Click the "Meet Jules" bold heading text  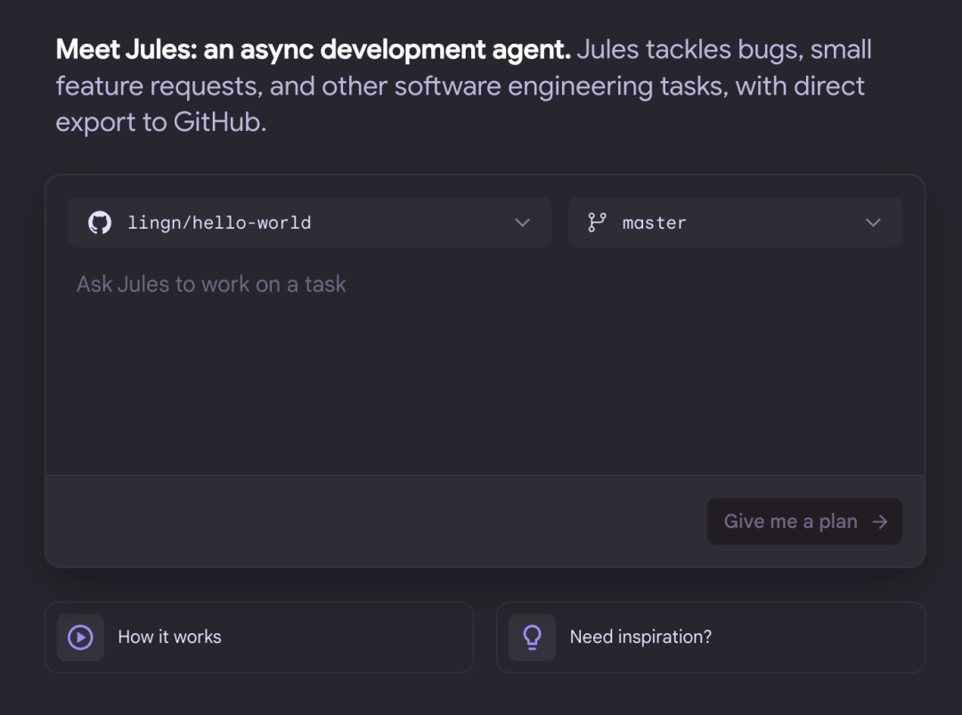(x=312, y=49)
